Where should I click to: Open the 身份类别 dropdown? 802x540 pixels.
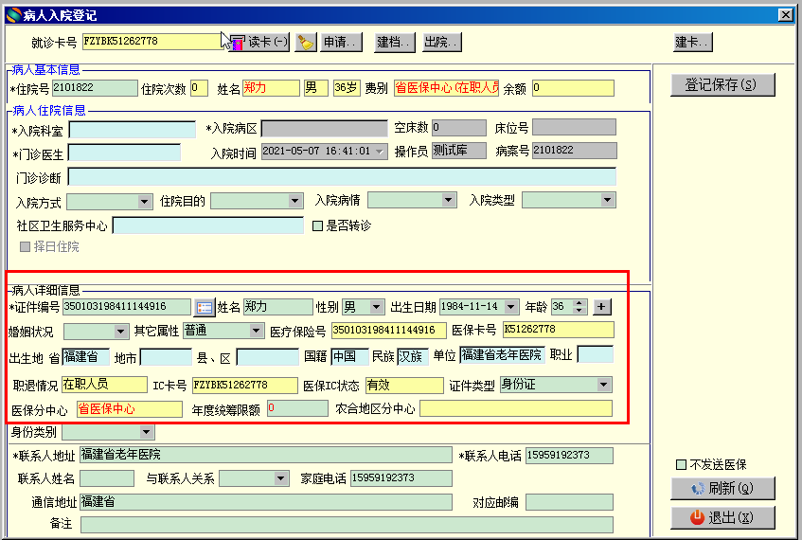[146, 433]
